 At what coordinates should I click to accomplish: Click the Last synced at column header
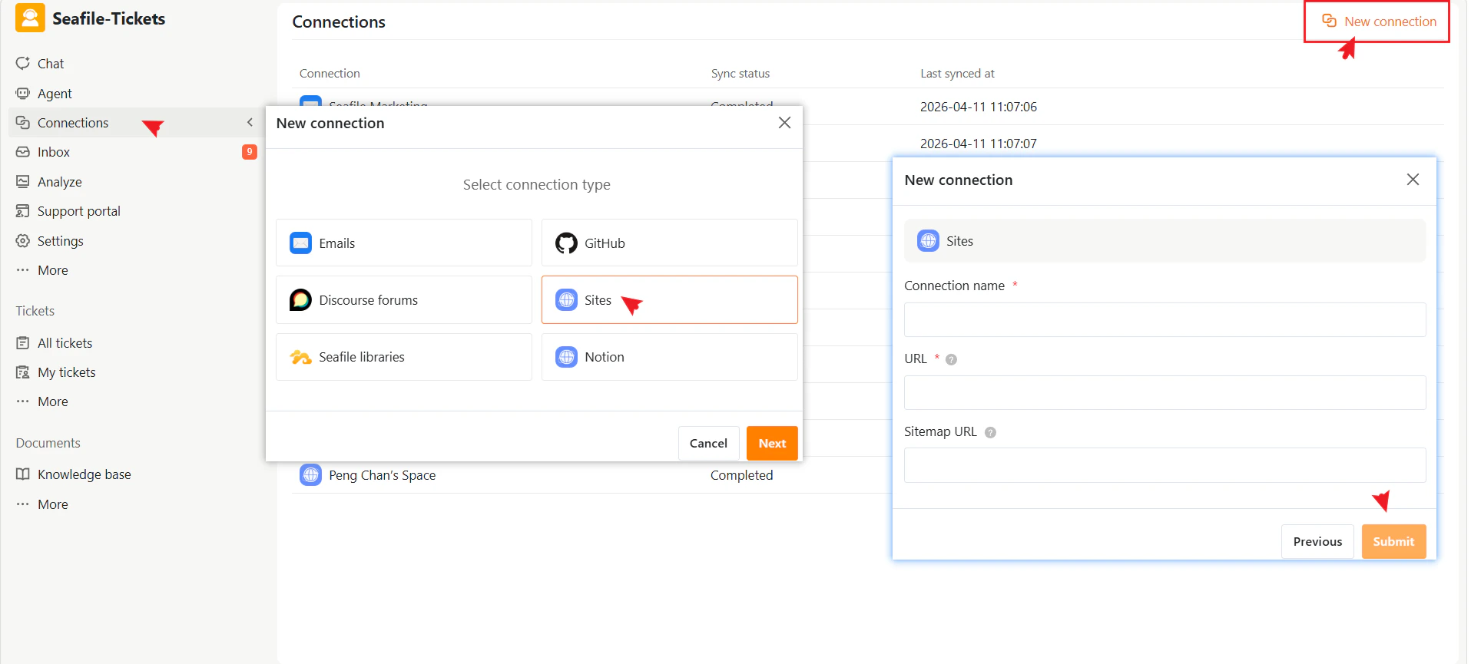point(957,74)
